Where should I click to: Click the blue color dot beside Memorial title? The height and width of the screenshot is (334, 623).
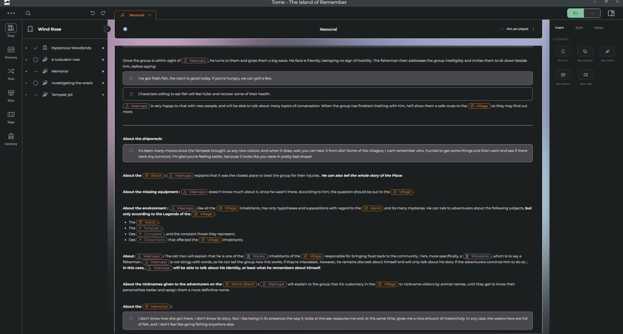[125, 29]
